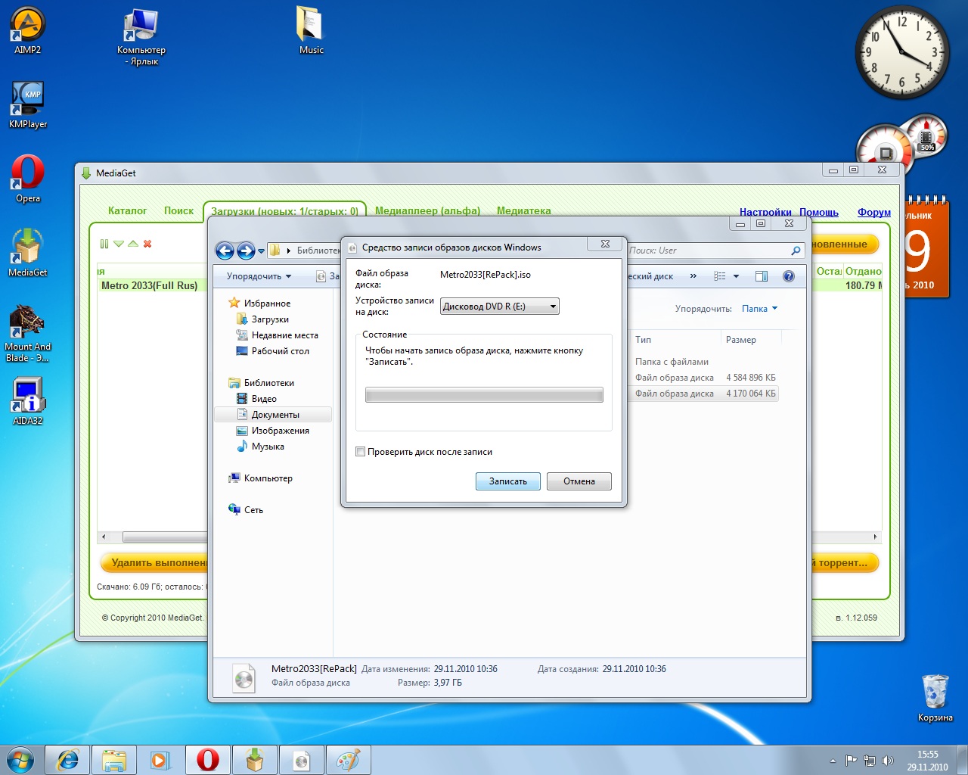Open Music folder on desktop
Viewport: 968px width, 775px height.
coord(311,31)
